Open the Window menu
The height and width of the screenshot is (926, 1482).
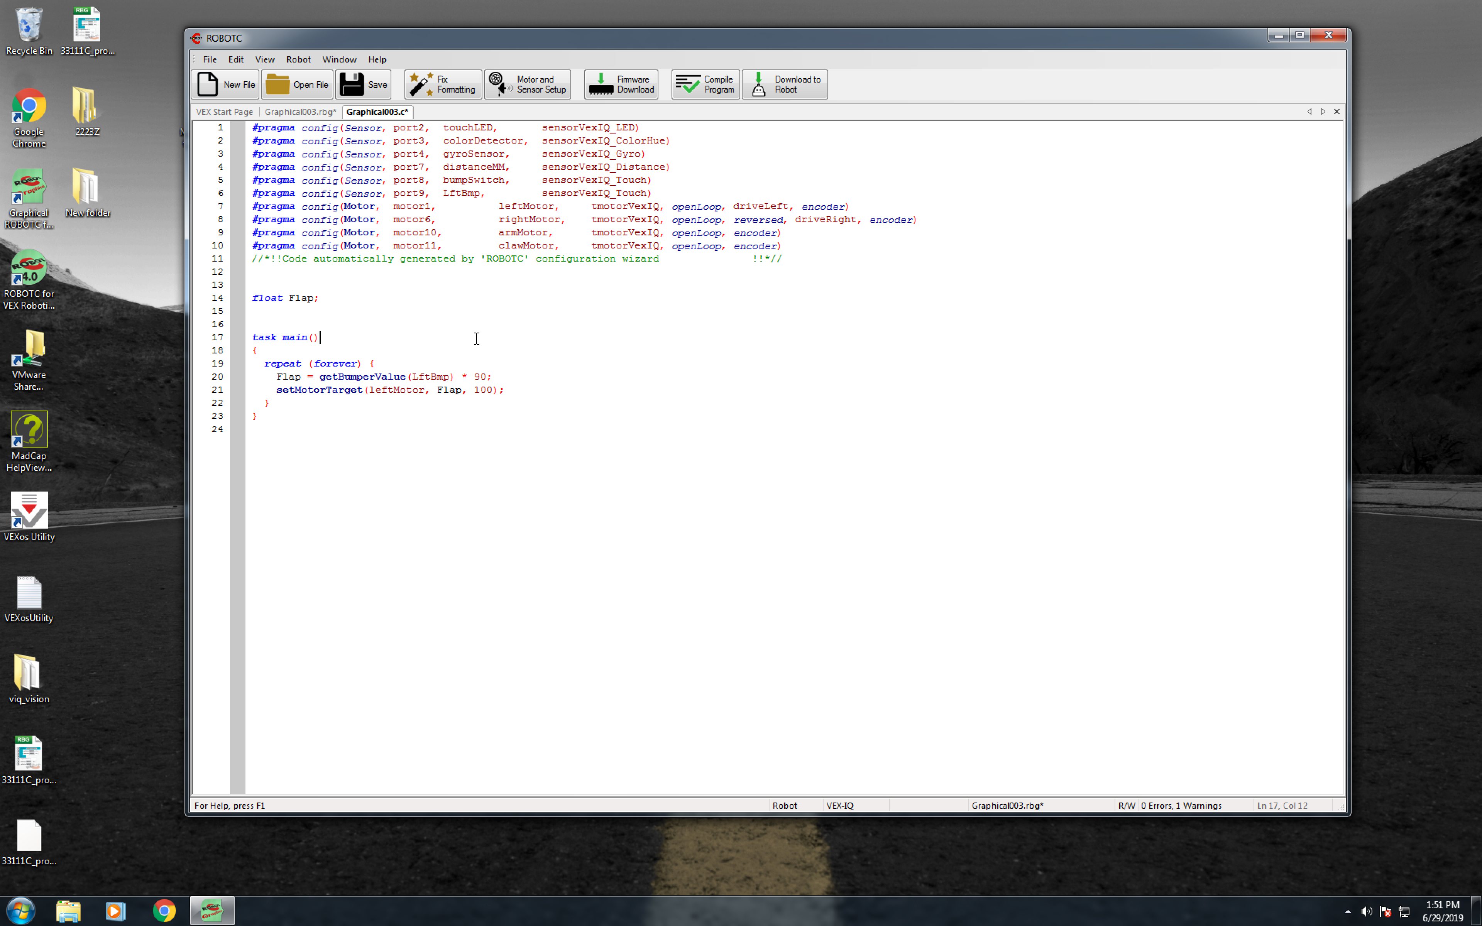click(339, 59)
